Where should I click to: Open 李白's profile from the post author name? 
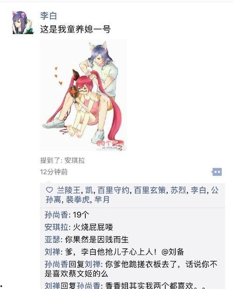(x=49, y=16)
